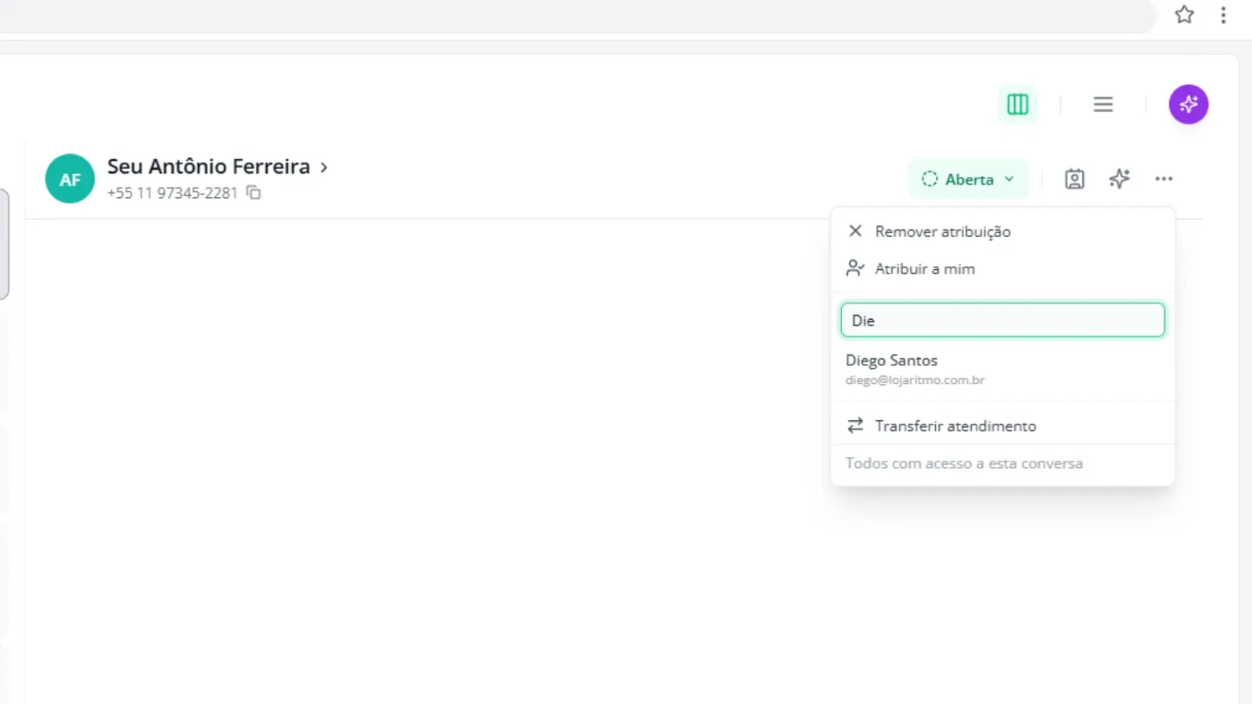The width and height of the screenshot is (1252, 704).
Task: Open the purple AI sparkle assistant button
Action: coord(1188,104)
